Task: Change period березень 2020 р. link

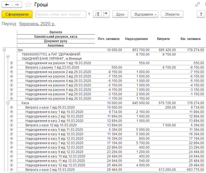Action: [x=37, y=24]
